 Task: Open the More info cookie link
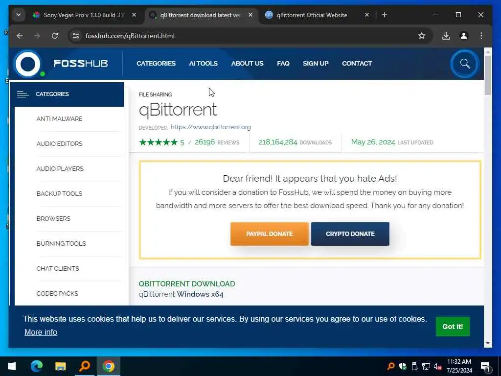(x=41, y=332)
